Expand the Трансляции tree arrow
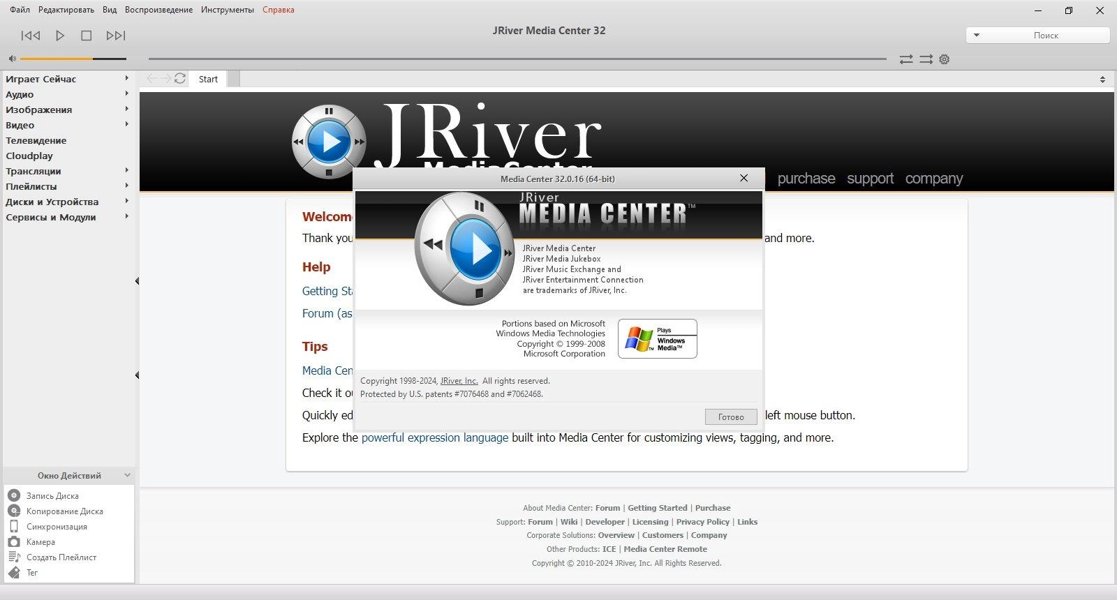 pyautogui.click(x=126, y=170)
